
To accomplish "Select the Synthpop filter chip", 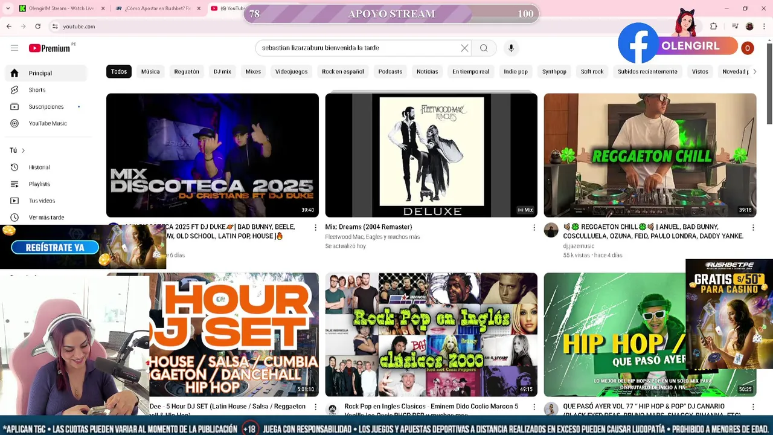I will point(554,71).
